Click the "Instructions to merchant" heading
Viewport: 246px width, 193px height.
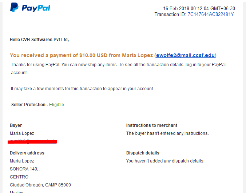[x=152, y=125]
